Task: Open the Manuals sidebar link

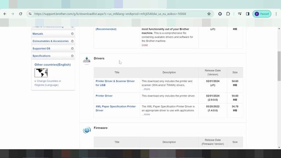Action: 38,34
